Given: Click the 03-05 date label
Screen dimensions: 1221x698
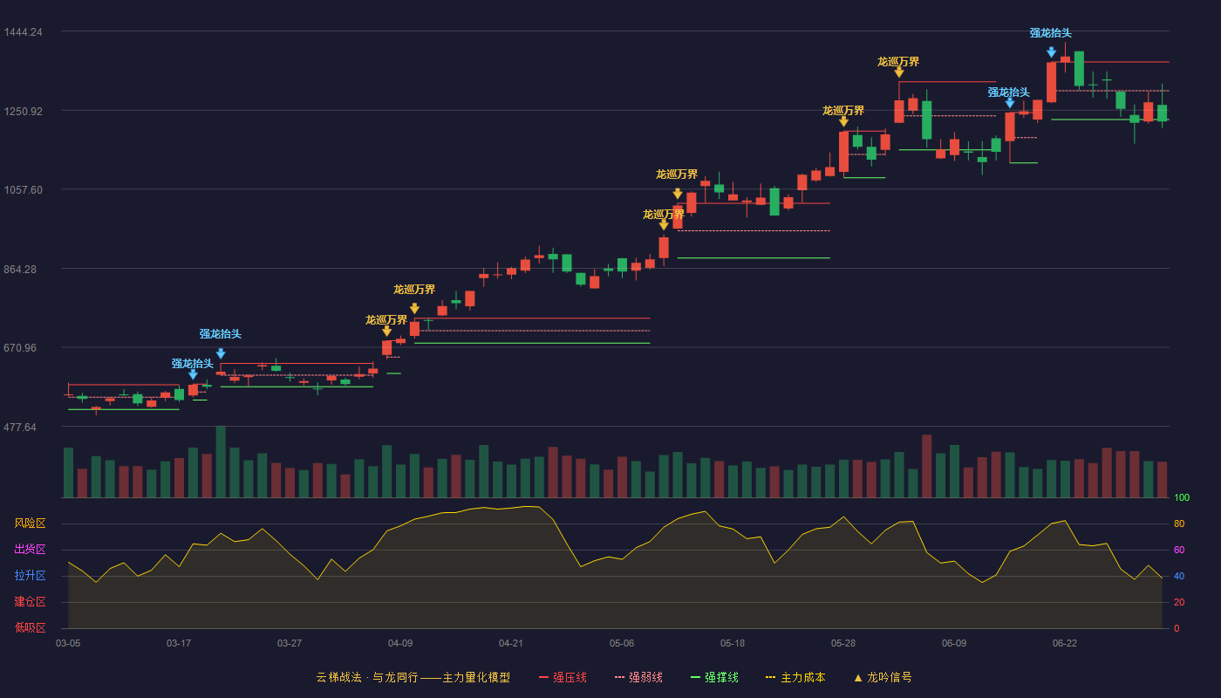Looking at the screenshot, I should pos(68,643).
